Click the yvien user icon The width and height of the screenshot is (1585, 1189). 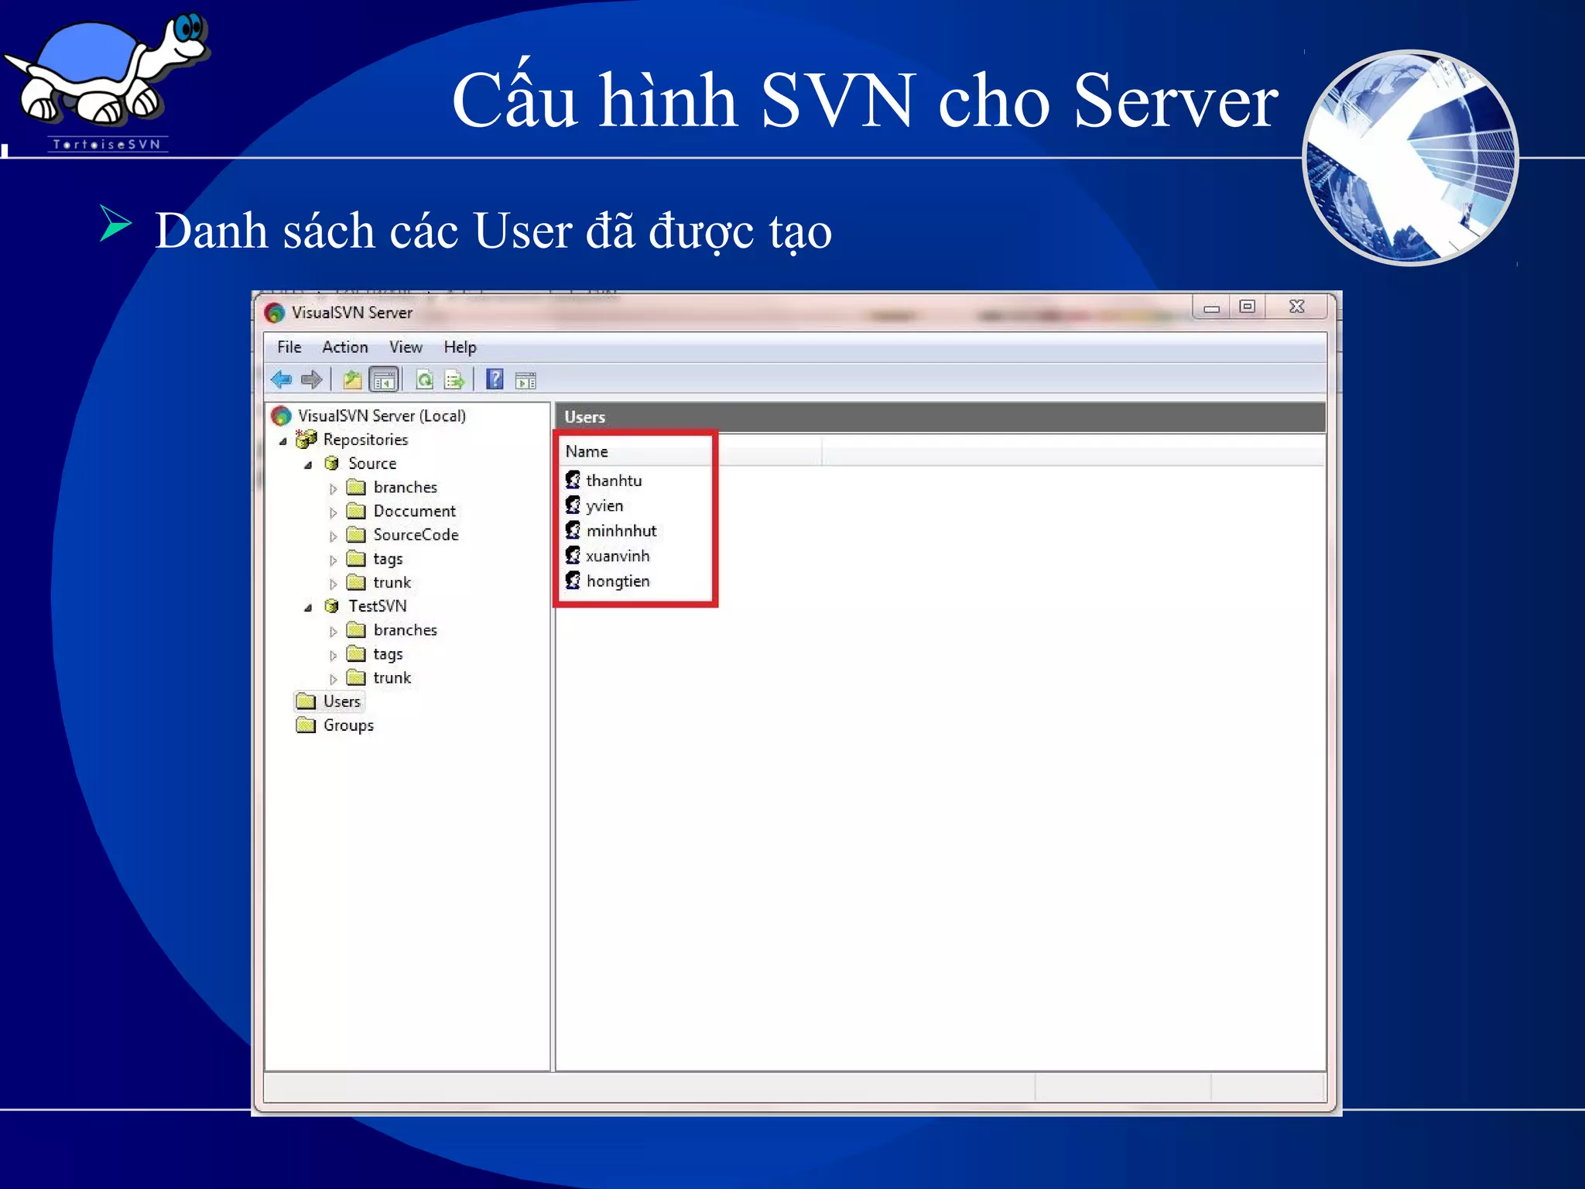click(x=573, y=505)
